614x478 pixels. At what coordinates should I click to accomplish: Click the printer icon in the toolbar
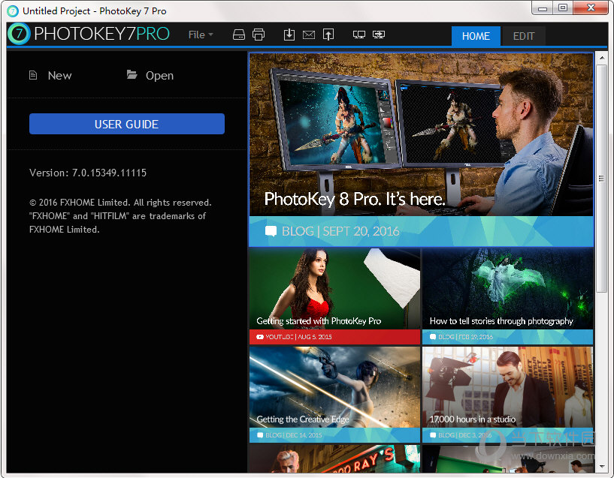pyautogui.click(x=259, y=35)
